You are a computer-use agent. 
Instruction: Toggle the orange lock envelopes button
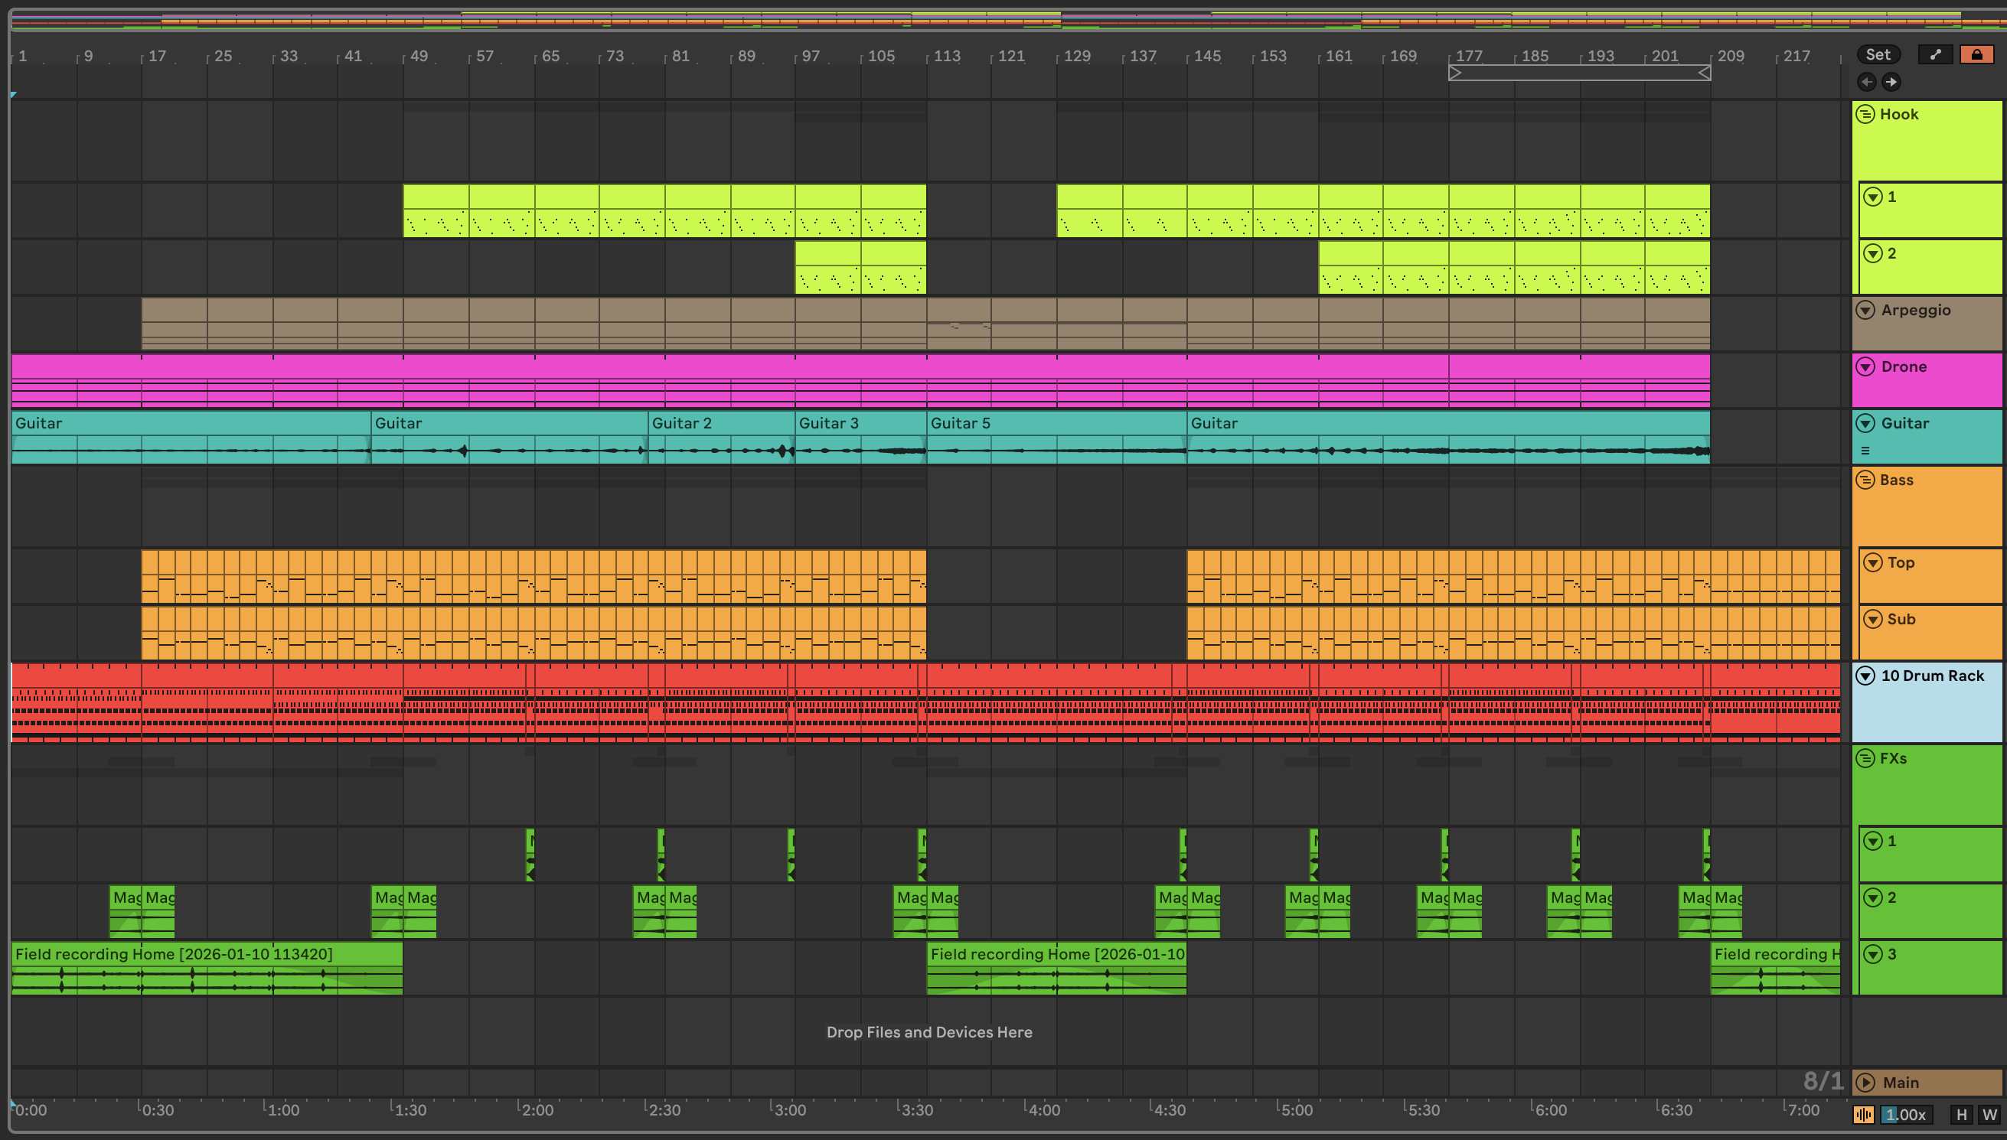pos(1976,54)
